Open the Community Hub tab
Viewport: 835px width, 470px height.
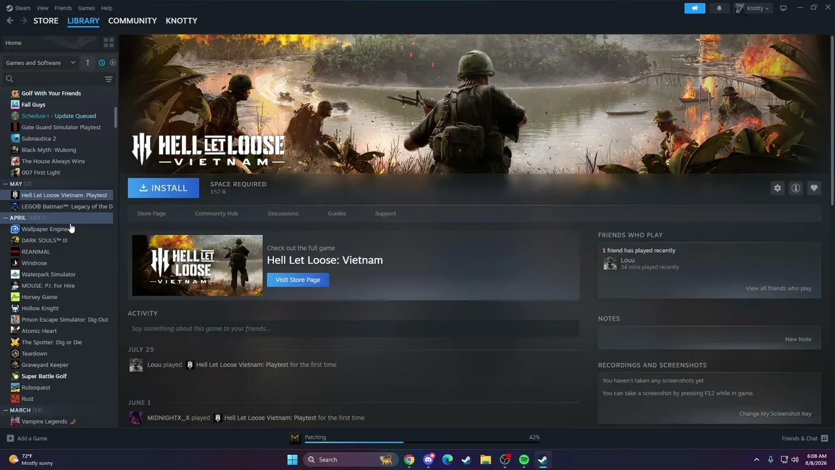tap(217, 213)
